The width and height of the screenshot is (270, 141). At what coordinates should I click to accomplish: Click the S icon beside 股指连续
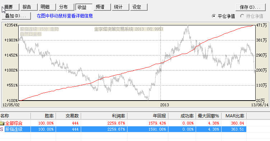(x=2, y=129)
